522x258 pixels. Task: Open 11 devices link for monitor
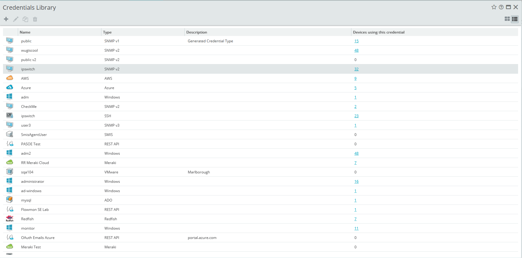[x=357, y=228]
